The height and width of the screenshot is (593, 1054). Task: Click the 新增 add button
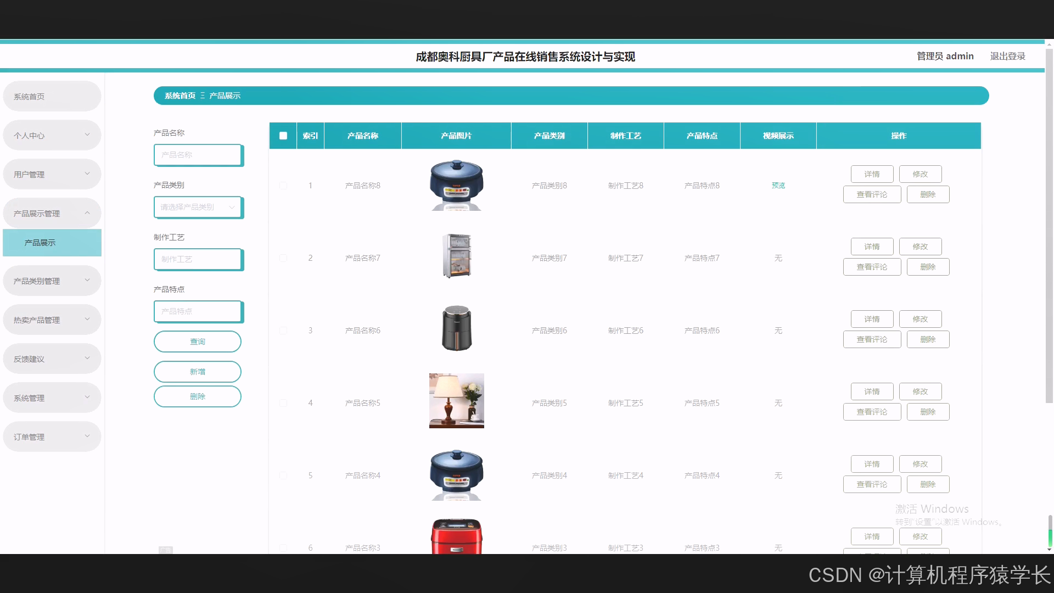coord(197,372)
